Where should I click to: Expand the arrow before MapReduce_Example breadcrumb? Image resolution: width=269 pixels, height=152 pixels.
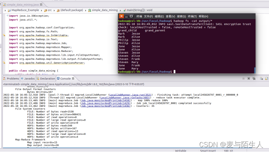tap(5, 10)
